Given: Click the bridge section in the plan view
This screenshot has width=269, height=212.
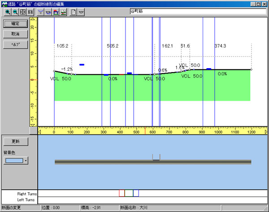Looking at the screenshot, I should pos(156,157).
